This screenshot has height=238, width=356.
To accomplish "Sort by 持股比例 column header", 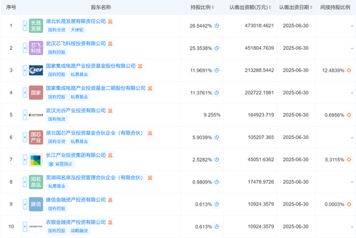I will 202,7.
